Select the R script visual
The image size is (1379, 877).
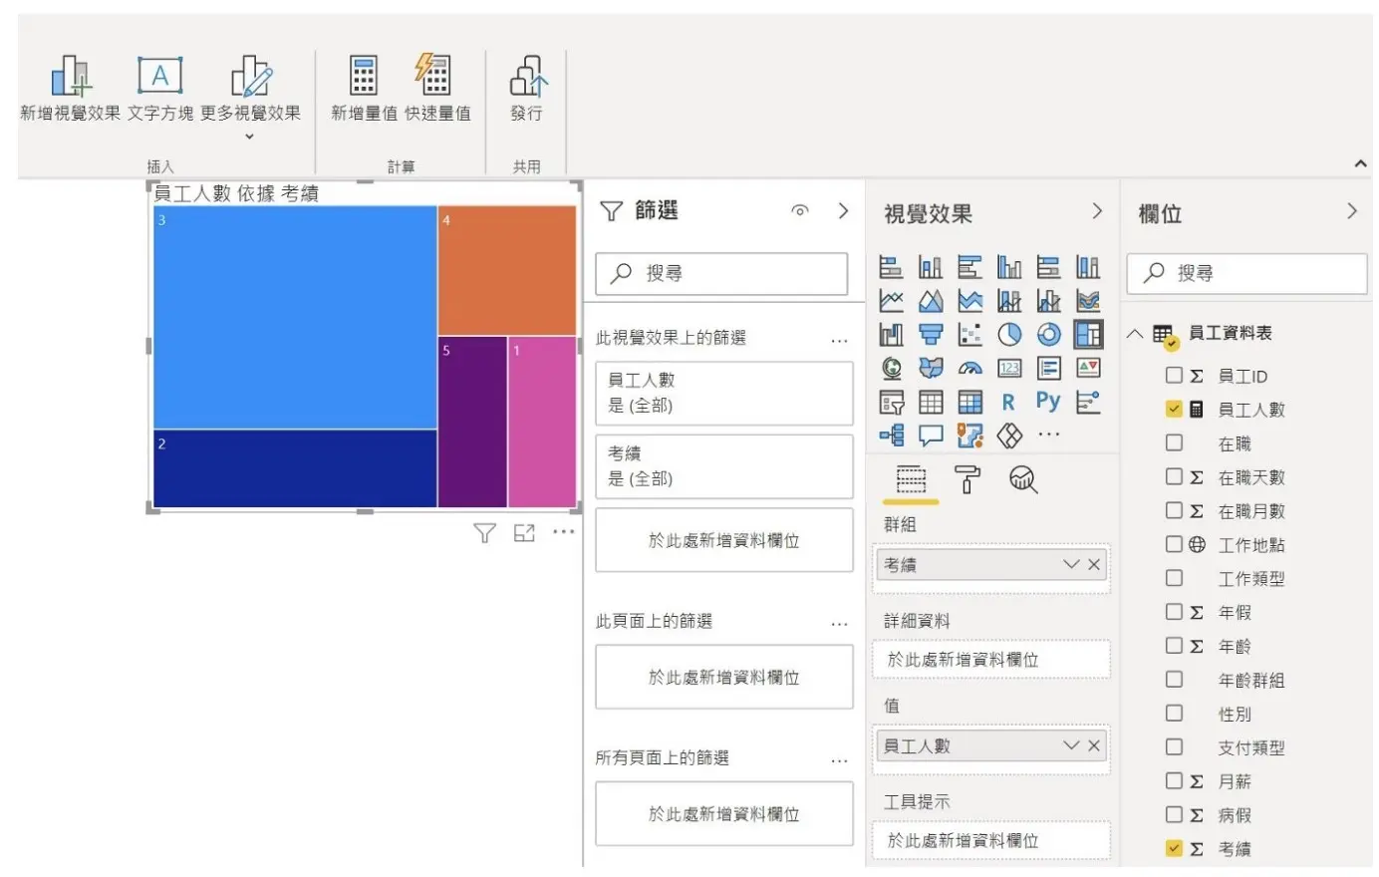[1008, 403]
